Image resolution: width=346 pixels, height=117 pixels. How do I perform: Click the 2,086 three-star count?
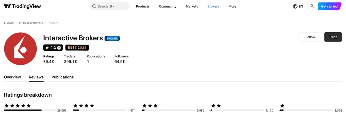(200, 110)
